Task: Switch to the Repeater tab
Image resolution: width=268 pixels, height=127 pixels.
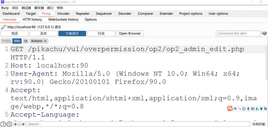Action: pos(83,14)
